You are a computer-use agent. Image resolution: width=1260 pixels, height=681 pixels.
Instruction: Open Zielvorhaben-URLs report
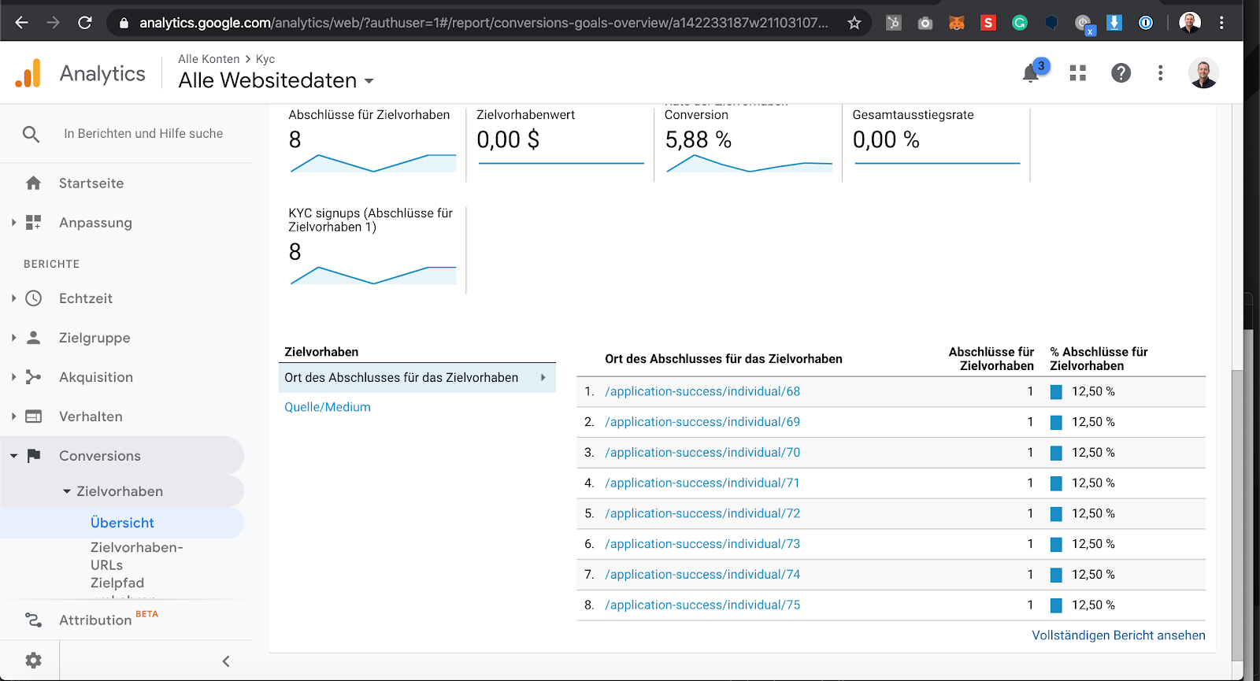coord(136,556)
